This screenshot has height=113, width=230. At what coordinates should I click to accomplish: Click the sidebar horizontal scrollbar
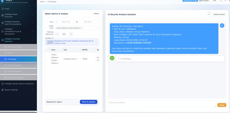(x=18, y=112)
